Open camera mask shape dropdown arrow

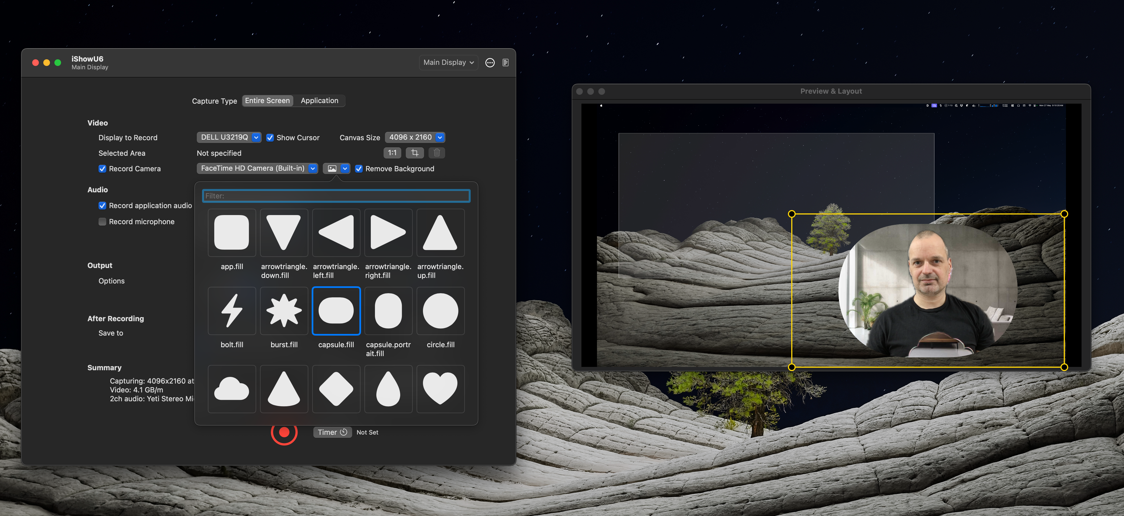pos(345,169)
